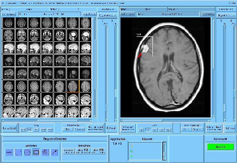Screen dimensions: 237x163
Task: Click the button right of the right panel's series field
Action: [208, 14]
